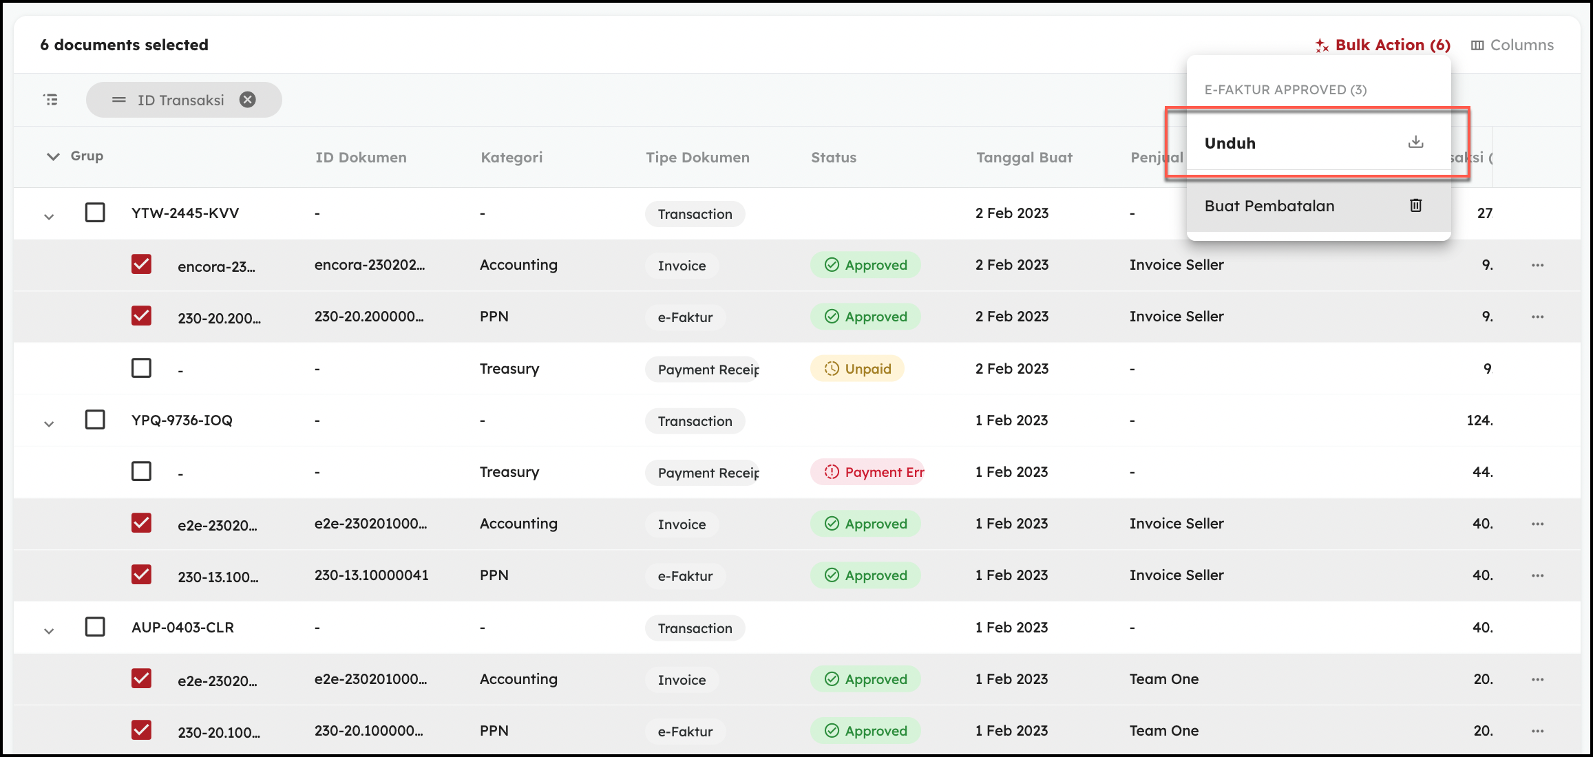The width and height of the screenshot is (1593, 757).
Task: Remove the ID Transaksi grouping chip
Action: point(248,100)
